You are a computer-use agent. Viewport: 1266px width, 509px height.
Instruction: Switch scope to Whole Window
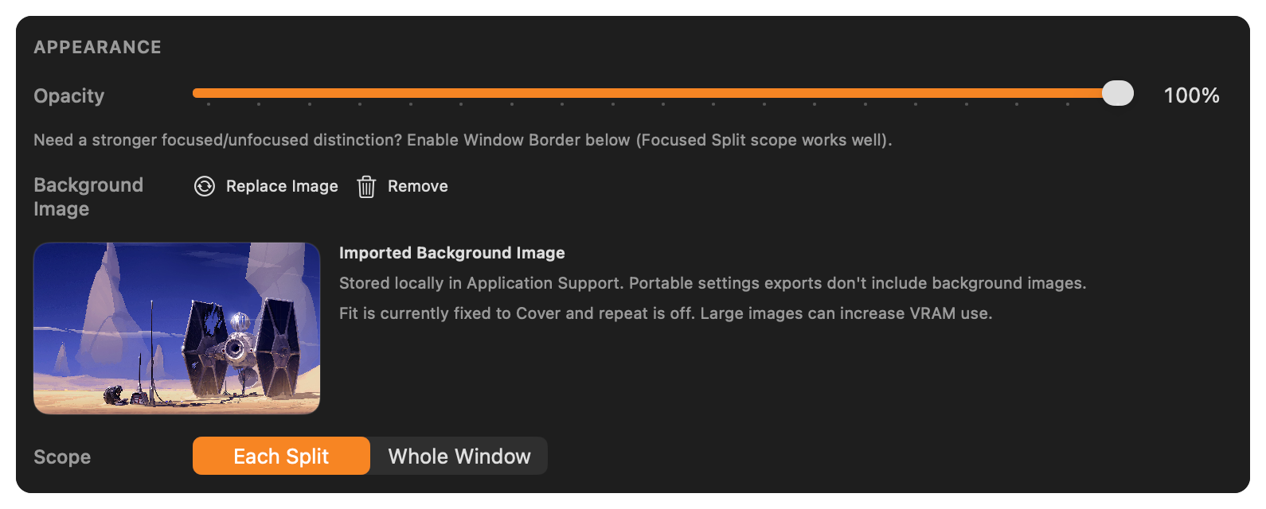coord(459,456)
